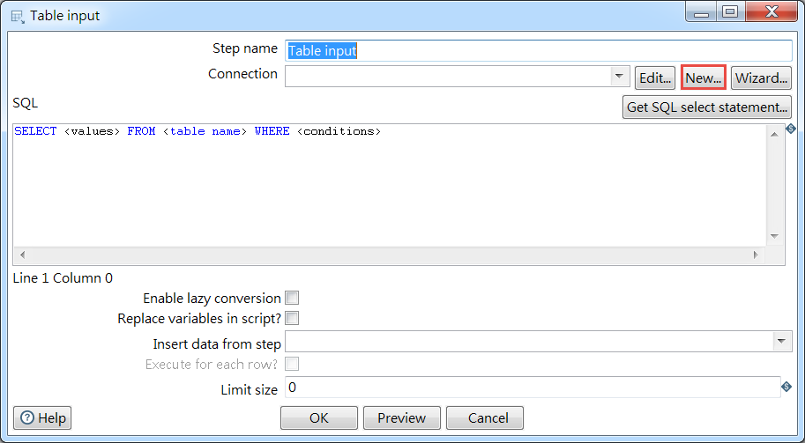The image size is (805, 443).
Task: Create a new connection with New... button
Action: 704,78
